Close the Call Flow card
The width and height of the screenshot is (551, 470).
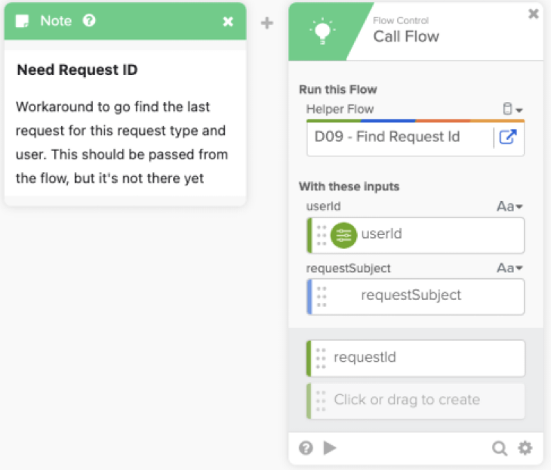[x=533, y=14]
